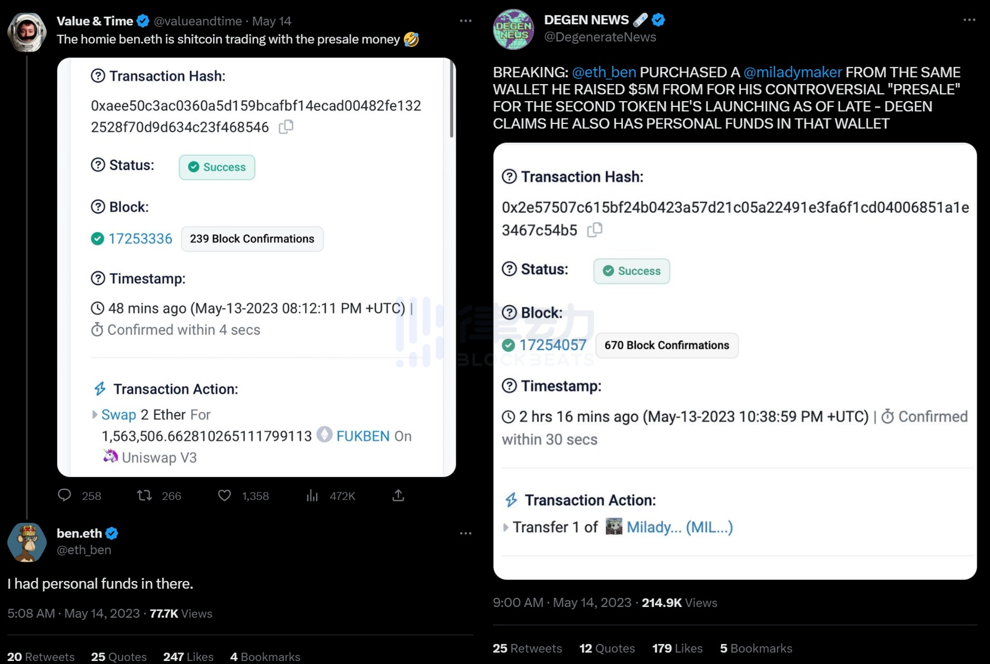The image size is (990, 664).
Task: Open the Milady (MIL) token link
Action: click(679, 527)
